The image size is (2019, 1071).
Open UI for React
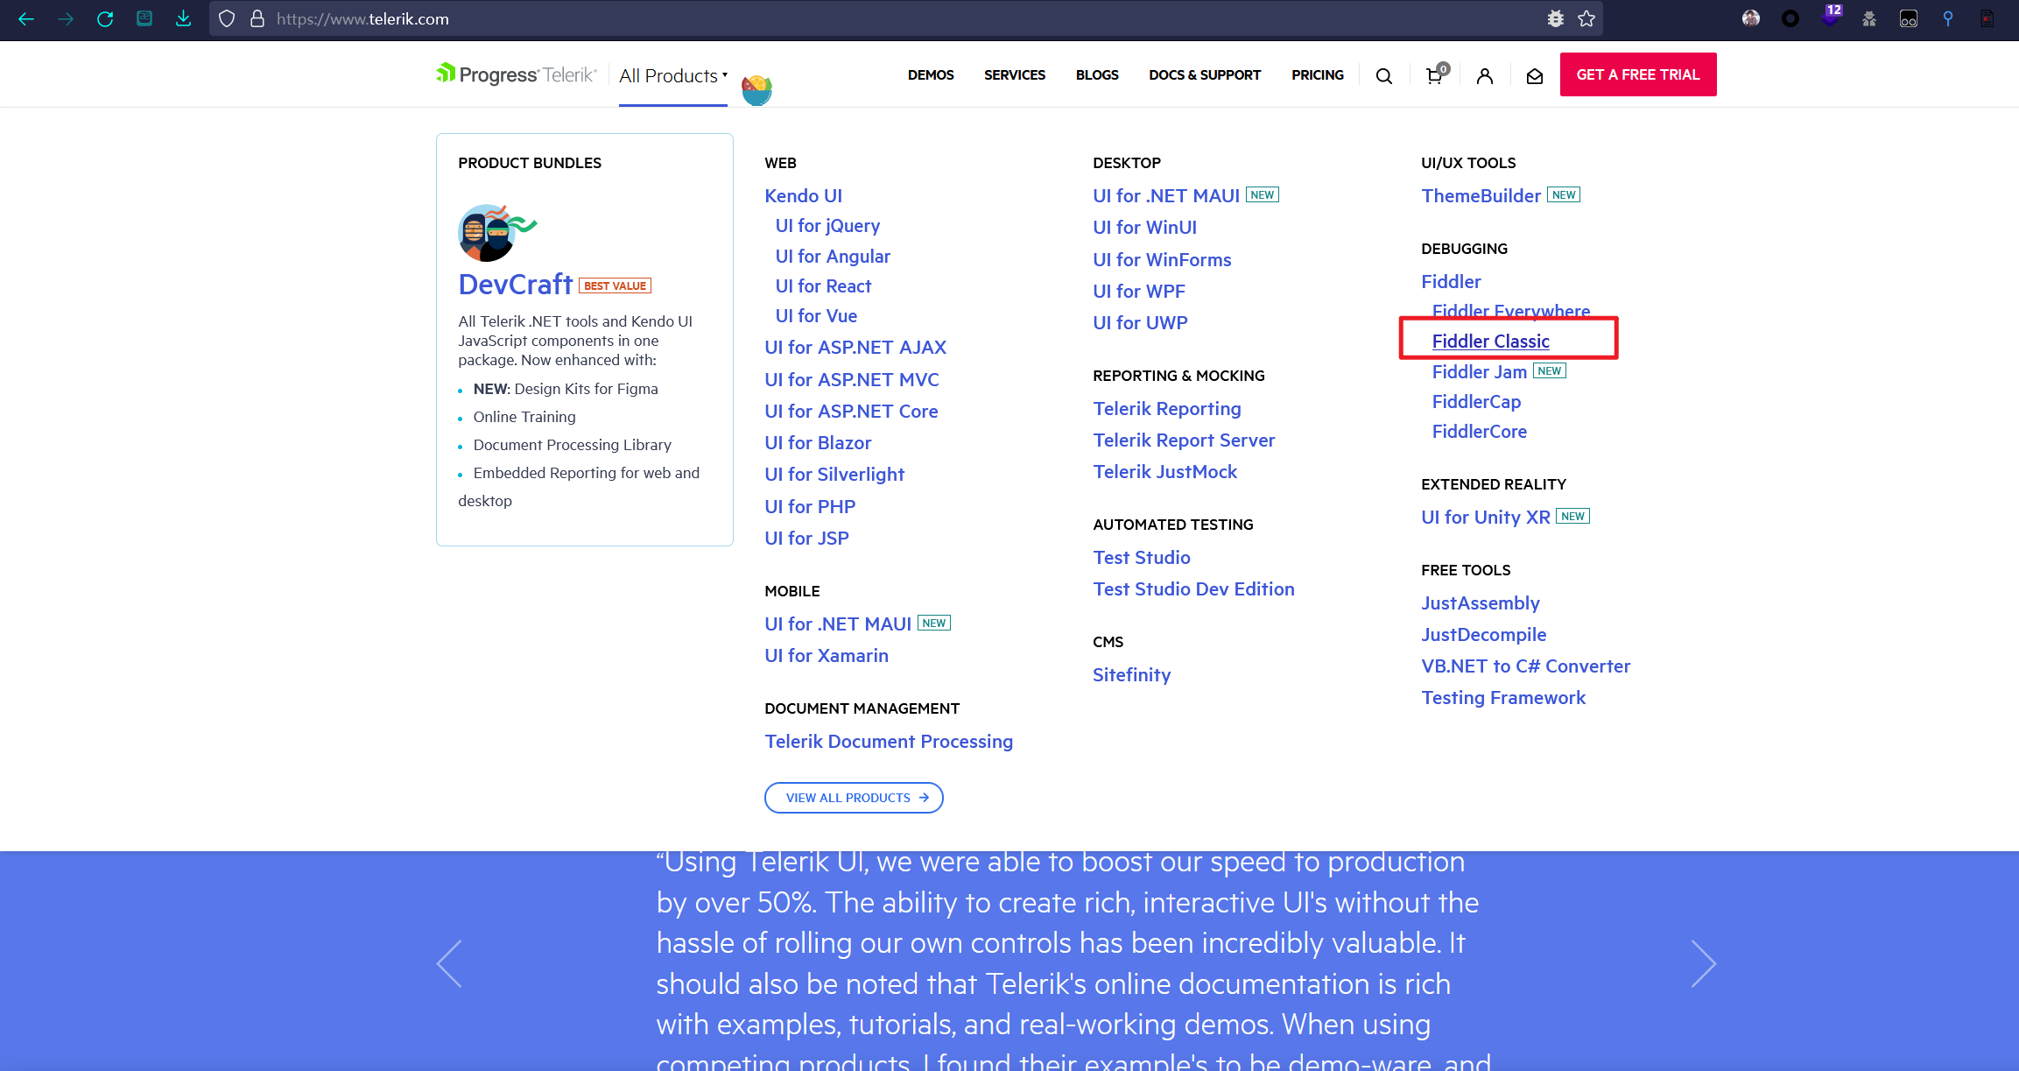823,286
